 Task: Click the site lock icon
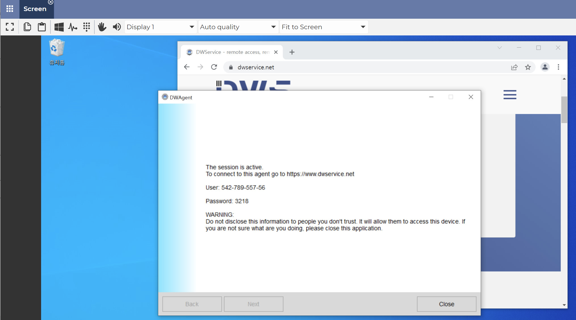point(231,67)
